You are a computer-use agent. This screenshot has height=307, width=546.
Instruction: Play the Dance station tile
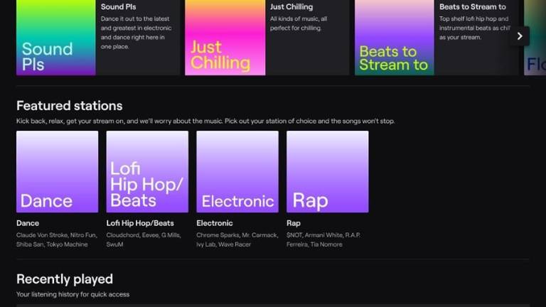point(57,171)
